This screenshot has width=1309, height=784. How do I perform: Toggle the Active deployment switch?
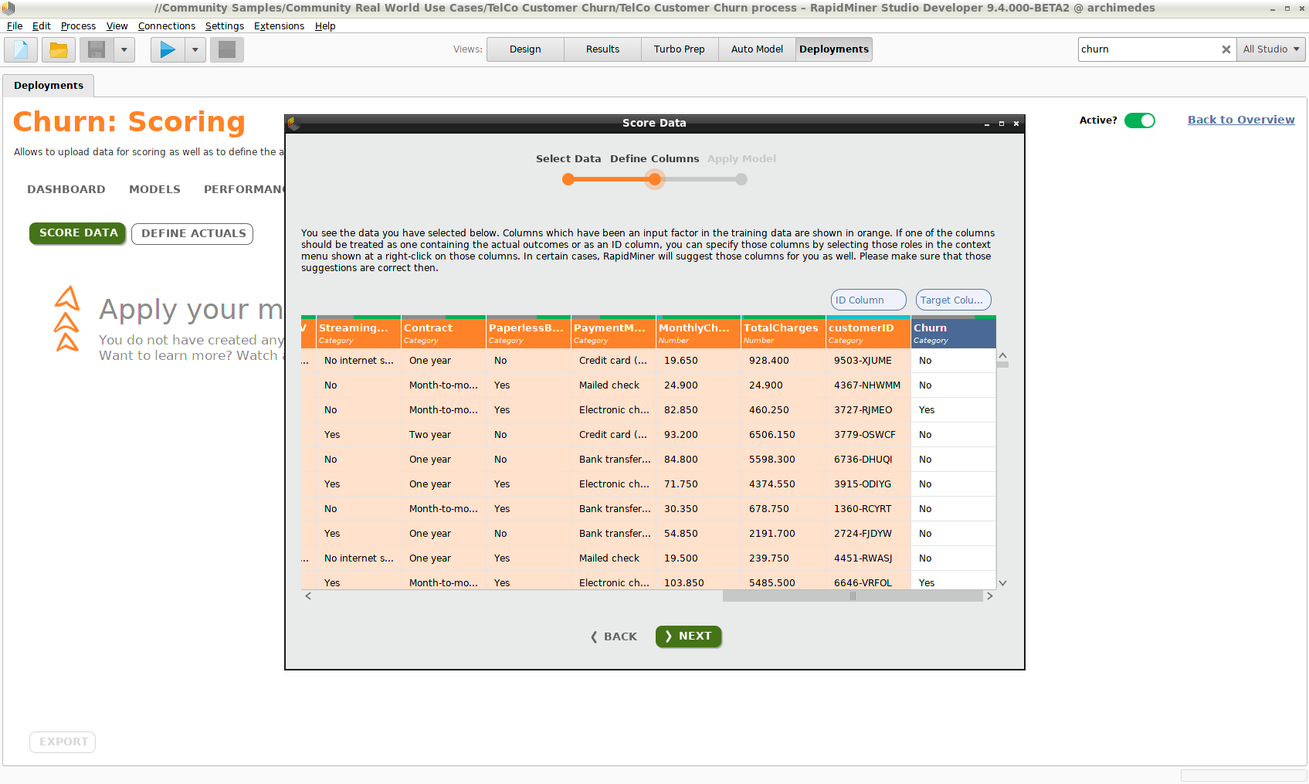(x=1139, y=120)
